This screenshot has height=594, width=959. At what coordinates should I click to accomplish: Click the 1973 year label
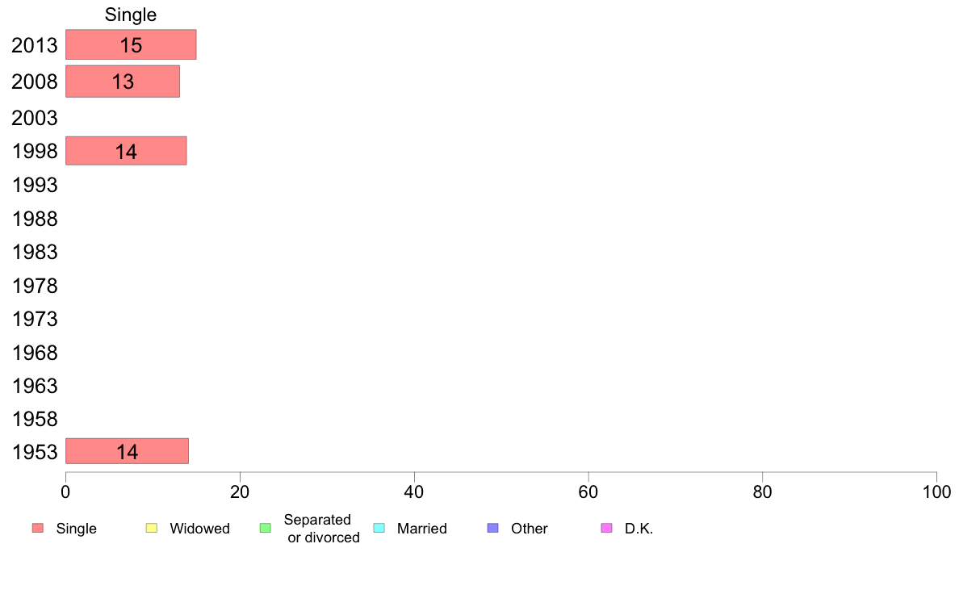click(x=34, y=319)
